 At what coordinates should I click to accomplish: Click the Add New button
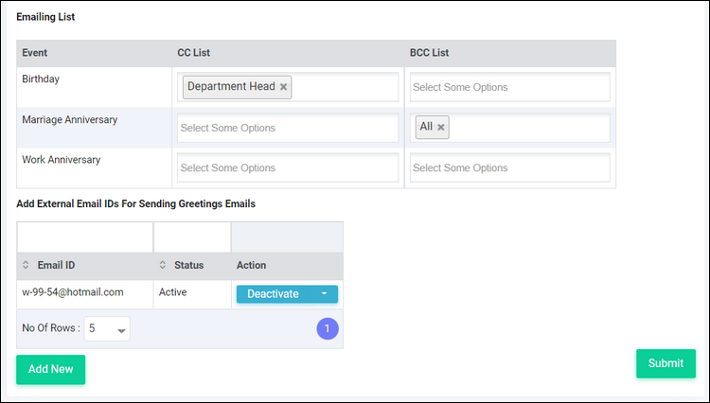click(51, 369)
